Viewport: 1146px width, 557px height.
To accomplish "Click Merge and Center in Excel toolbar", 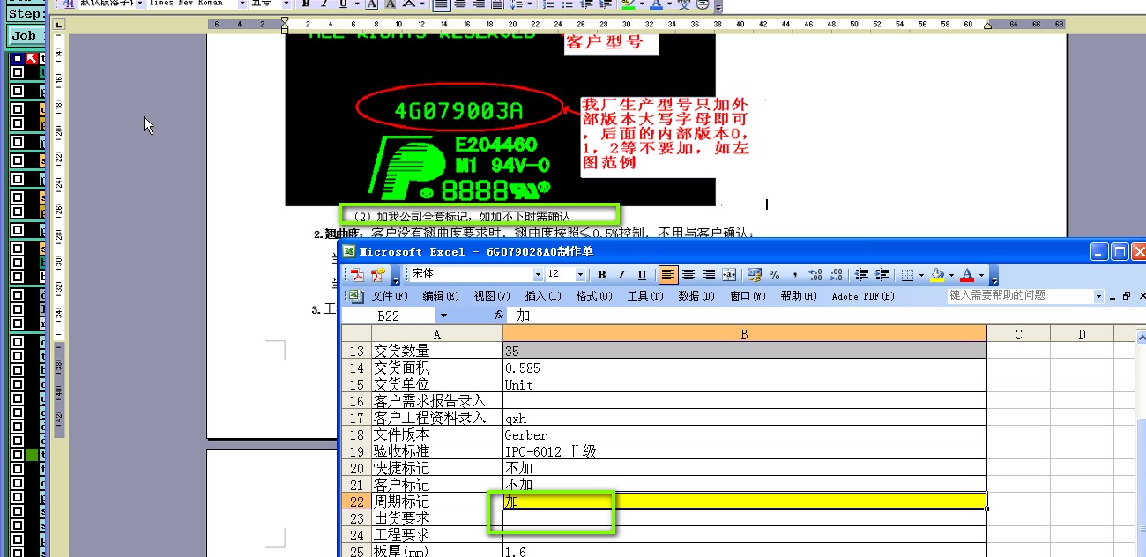I will tap(729, 275).
